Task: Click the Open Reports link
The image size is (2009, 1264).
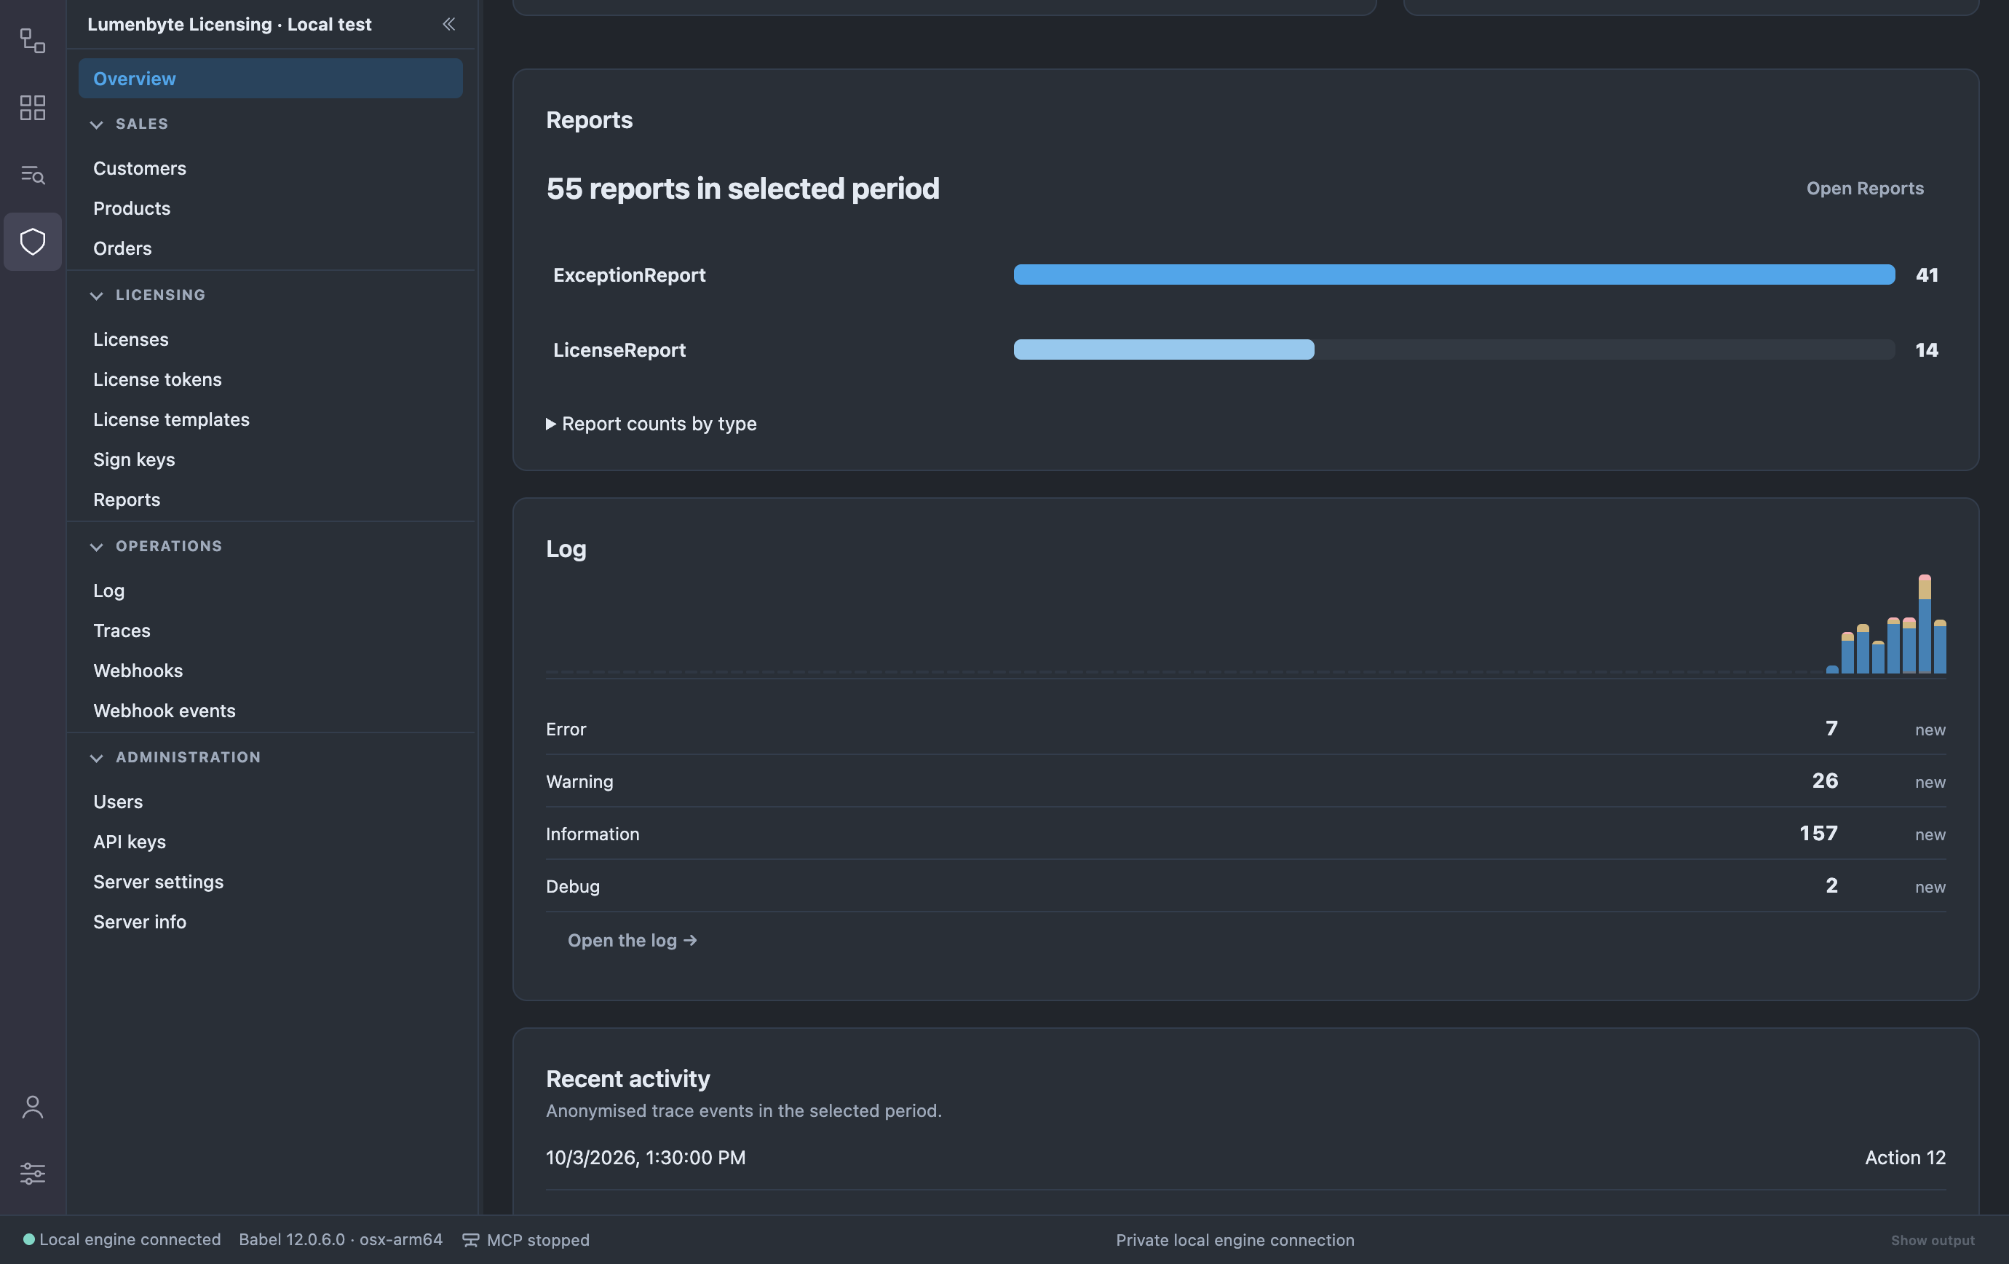Action: pos(1865,189)
